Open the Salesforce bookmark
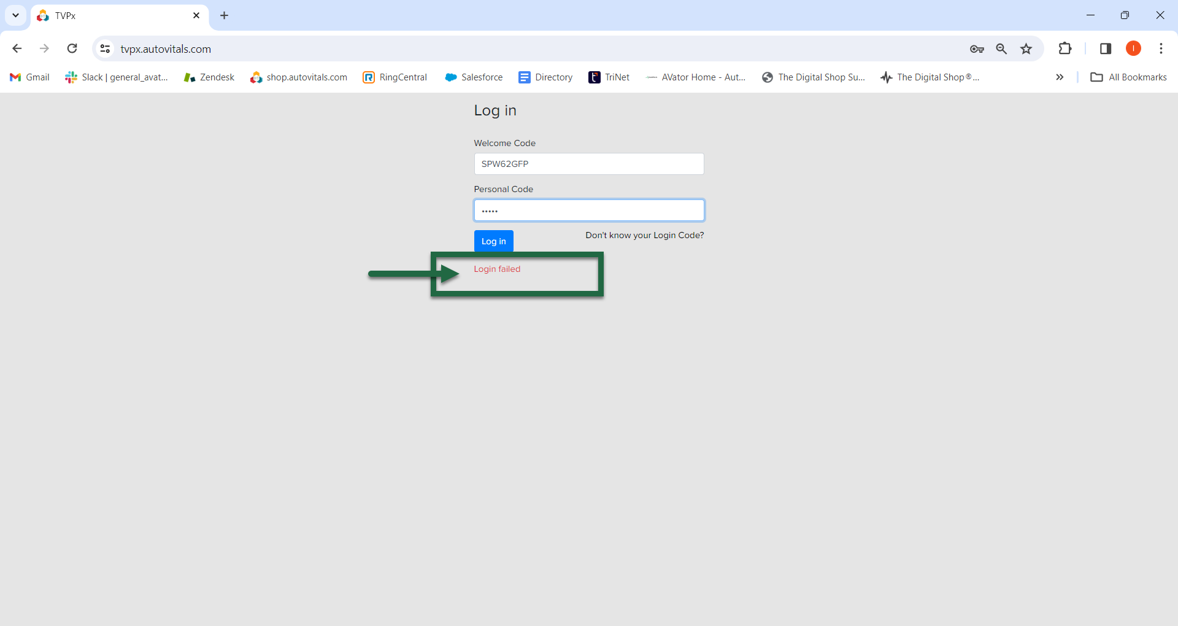Screen dimensions: 1178x626 [x=474, y=77]
